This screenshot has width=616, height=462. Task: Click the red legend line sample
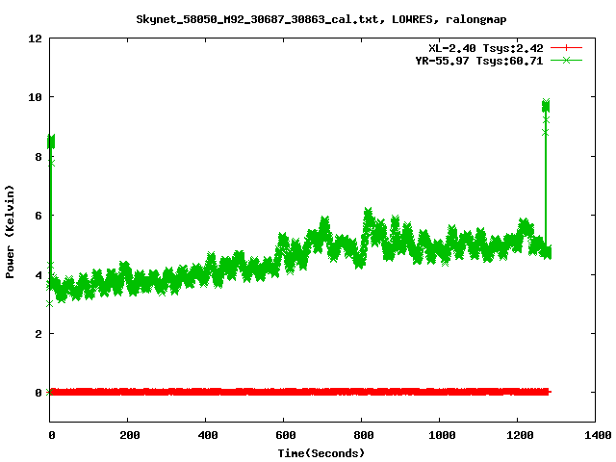pyautogui.click(x=566, y=48)
